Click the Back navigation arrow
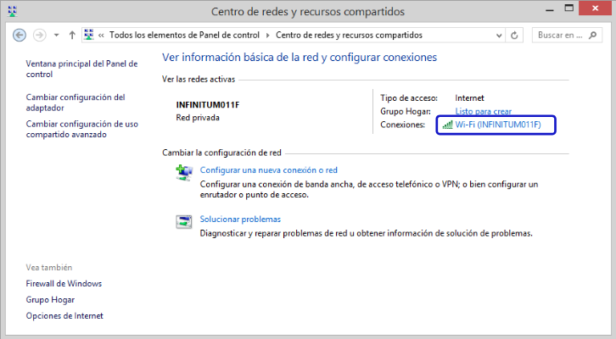Image resolution: width=616 pixels, height=339 pixels. coord(20,36)
